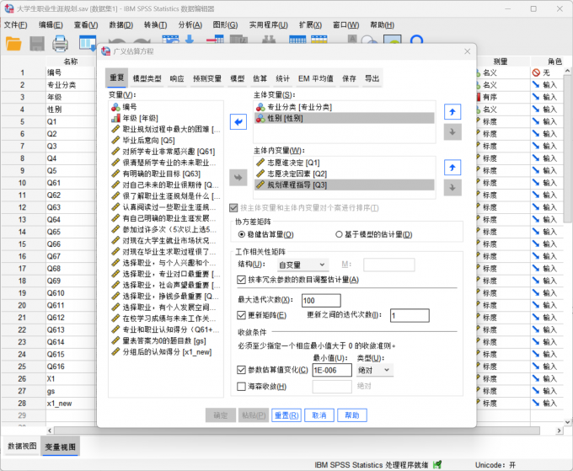The image size is (573, 471).
Task: Select nominal icon of 编号 variable
Action: pos(115,107)
